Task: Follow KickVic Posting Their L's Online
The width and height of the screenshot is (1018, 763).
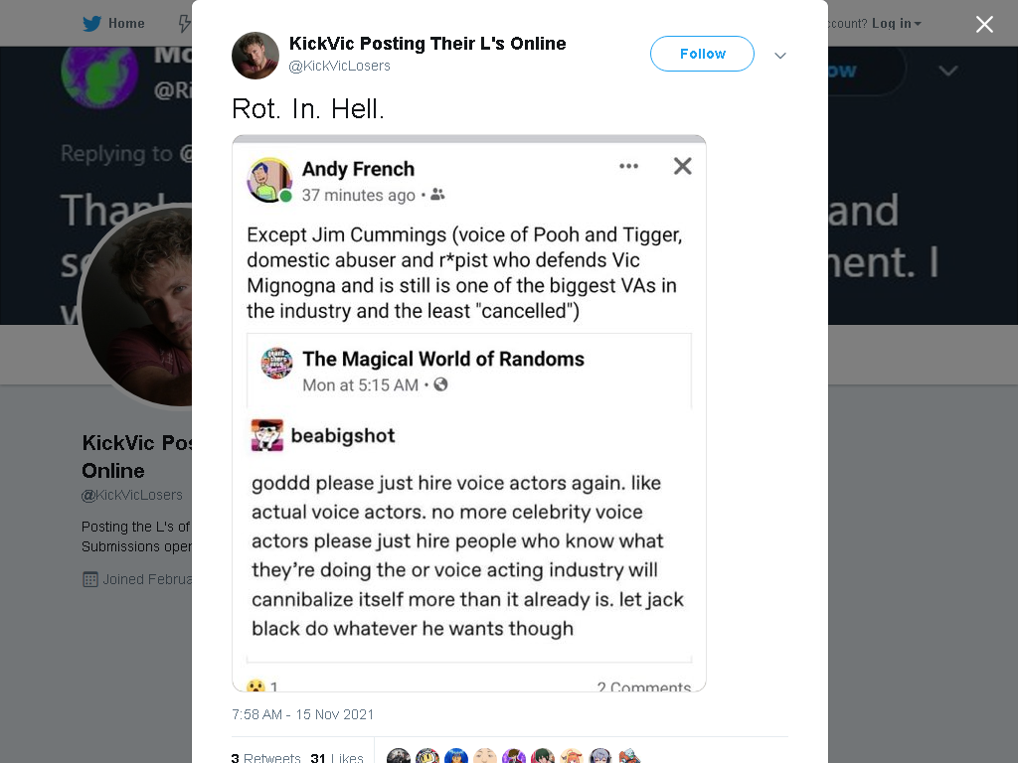Action: pos(702,54)
